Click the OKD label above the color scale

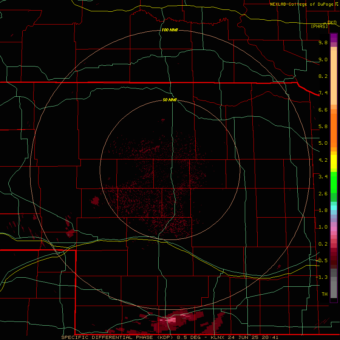click(332, 22)
